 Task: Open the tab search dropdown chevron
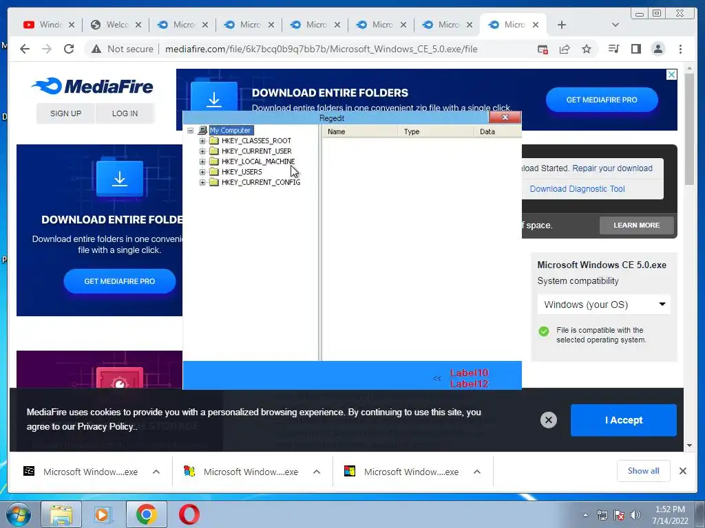615,25
